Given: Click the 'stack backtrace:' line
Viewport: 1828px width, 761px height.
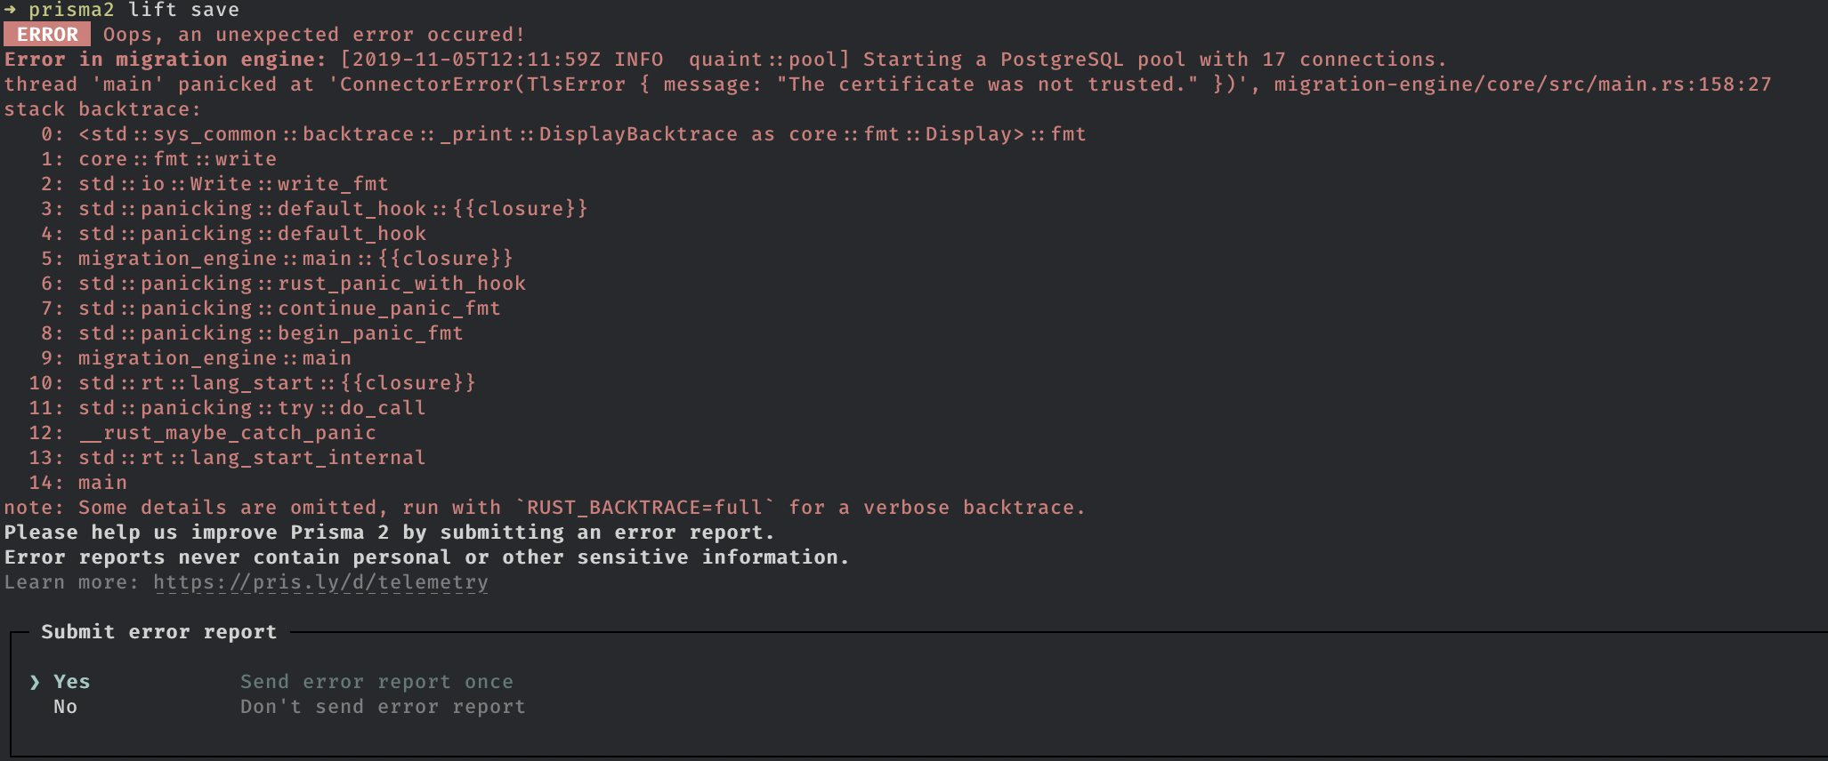Looking at the screenshot, I should (102, 109).
